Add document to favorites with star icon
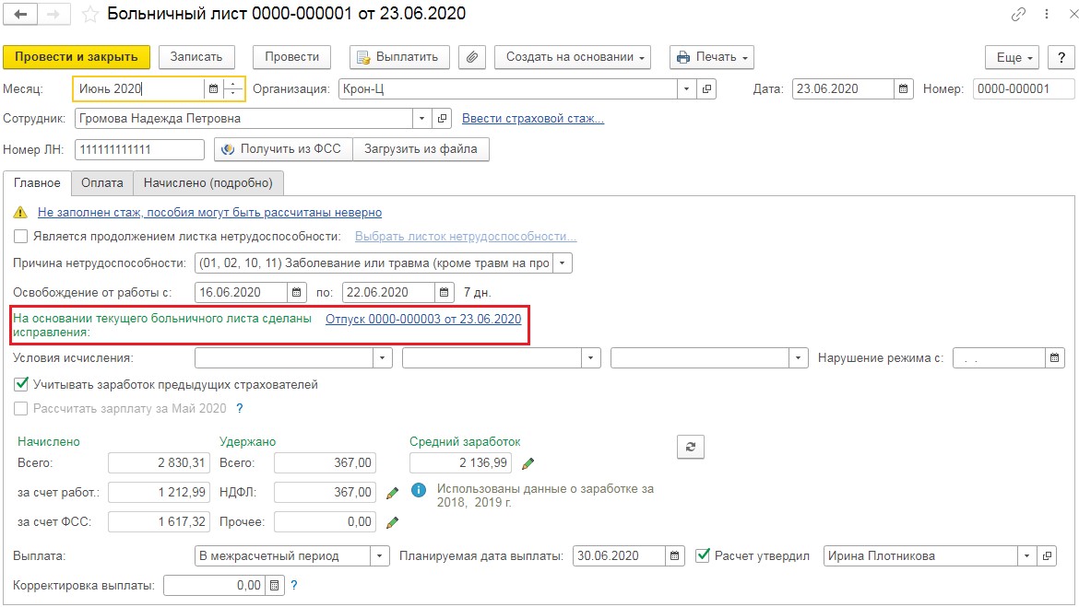The height and width of the screenshot is (607, 1079). (89, 15)
